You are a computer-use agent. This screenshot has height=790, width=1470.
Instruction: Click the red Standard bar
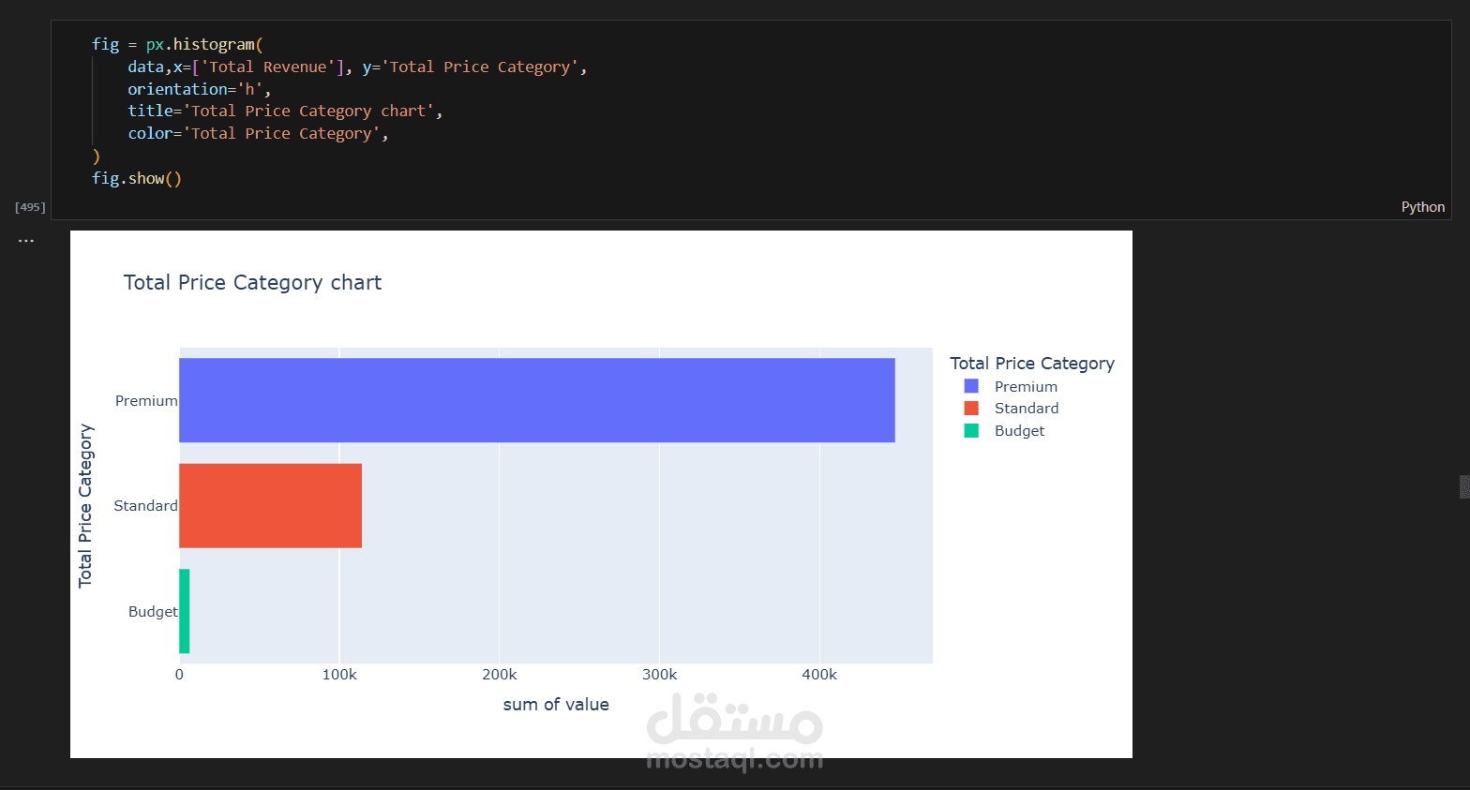pos(270,506)
